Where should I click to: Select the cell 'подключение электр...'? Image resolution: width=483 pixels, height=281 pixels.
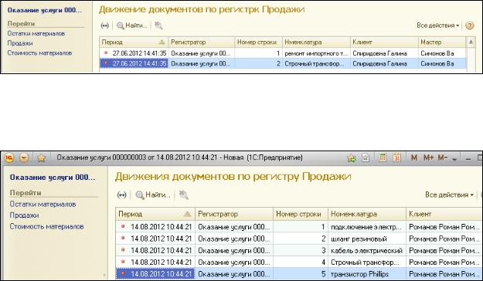point(367,227)
